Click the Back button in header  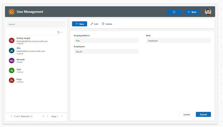click(192, 12)
